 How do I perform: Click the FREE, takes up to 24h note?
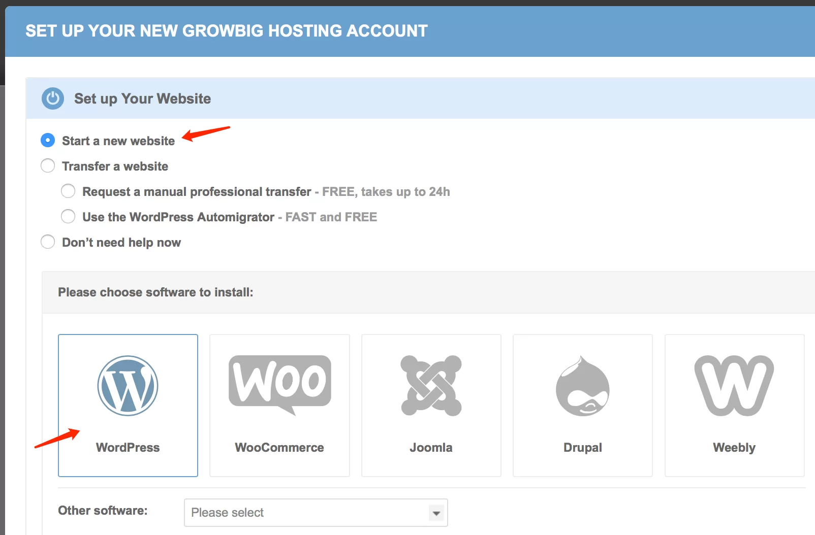pyautogui.click(x=386, y=192)
